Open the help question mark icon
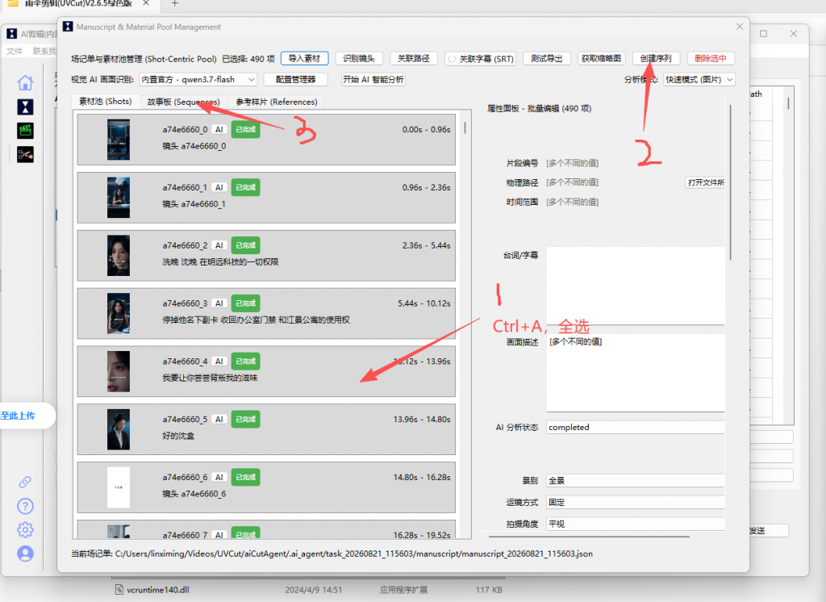Viewport: 826px width, 602px height. tap(25, 506)
